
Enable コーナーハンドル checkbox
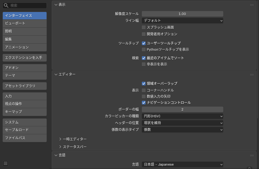point(144,90)
